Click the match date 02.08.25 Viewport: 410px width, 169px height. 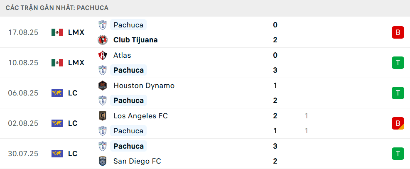pos(23,123)
